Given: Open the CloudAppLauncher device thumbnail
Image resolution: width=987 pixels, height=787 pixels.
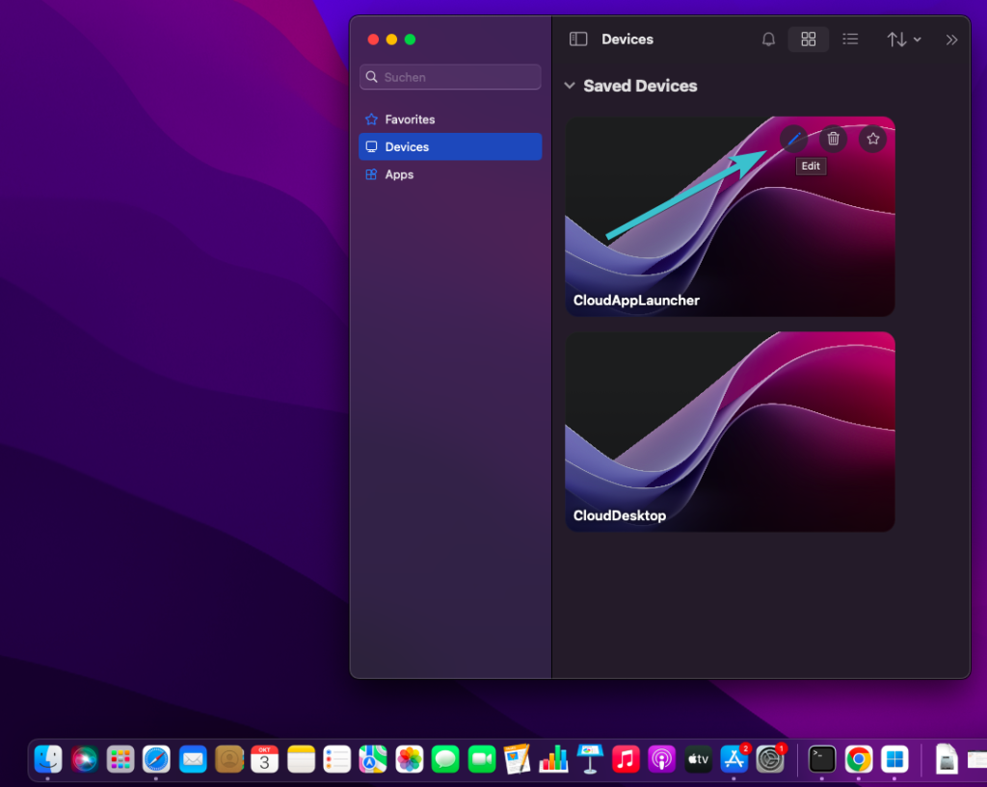Looking at the screenshot, I should click(x=730, y=217).
